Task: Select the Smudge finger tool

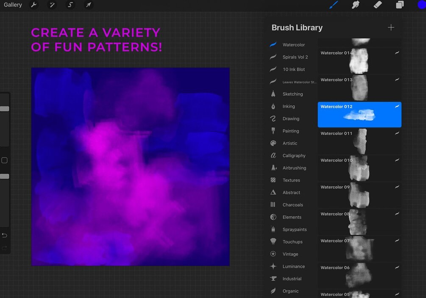Action: pos(356,5)
